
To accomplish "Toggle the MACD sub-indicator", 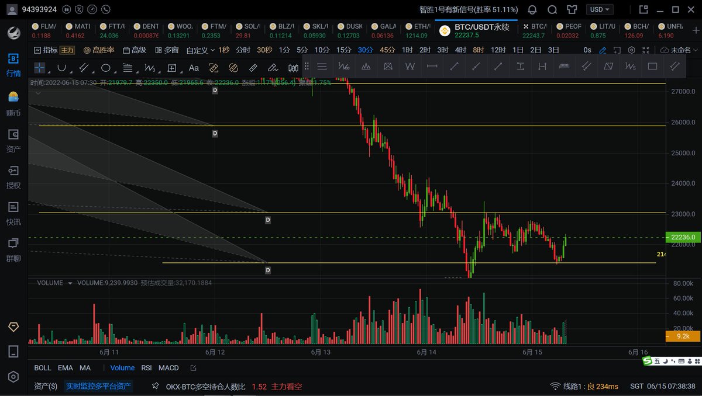I will (x=168, y=368).
